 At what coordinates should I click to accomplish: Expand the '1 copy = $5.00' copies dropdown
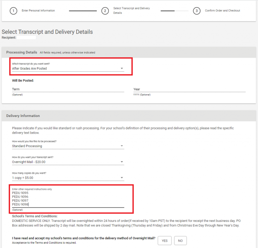click(68, 178)
